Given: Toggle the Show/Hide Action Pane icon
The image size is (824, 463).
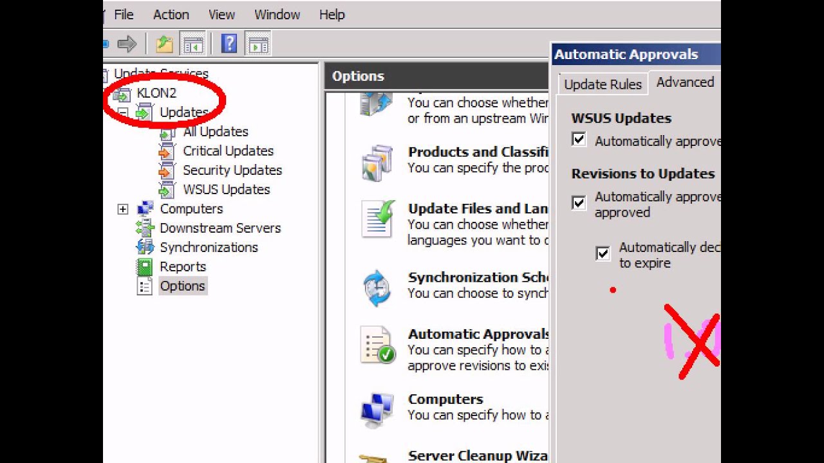Looking at the screenshot, I should 258,44.
